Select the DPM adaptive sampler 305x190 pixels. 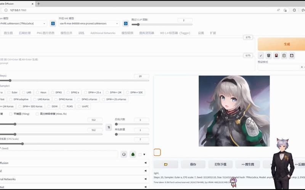pos(19,99)
